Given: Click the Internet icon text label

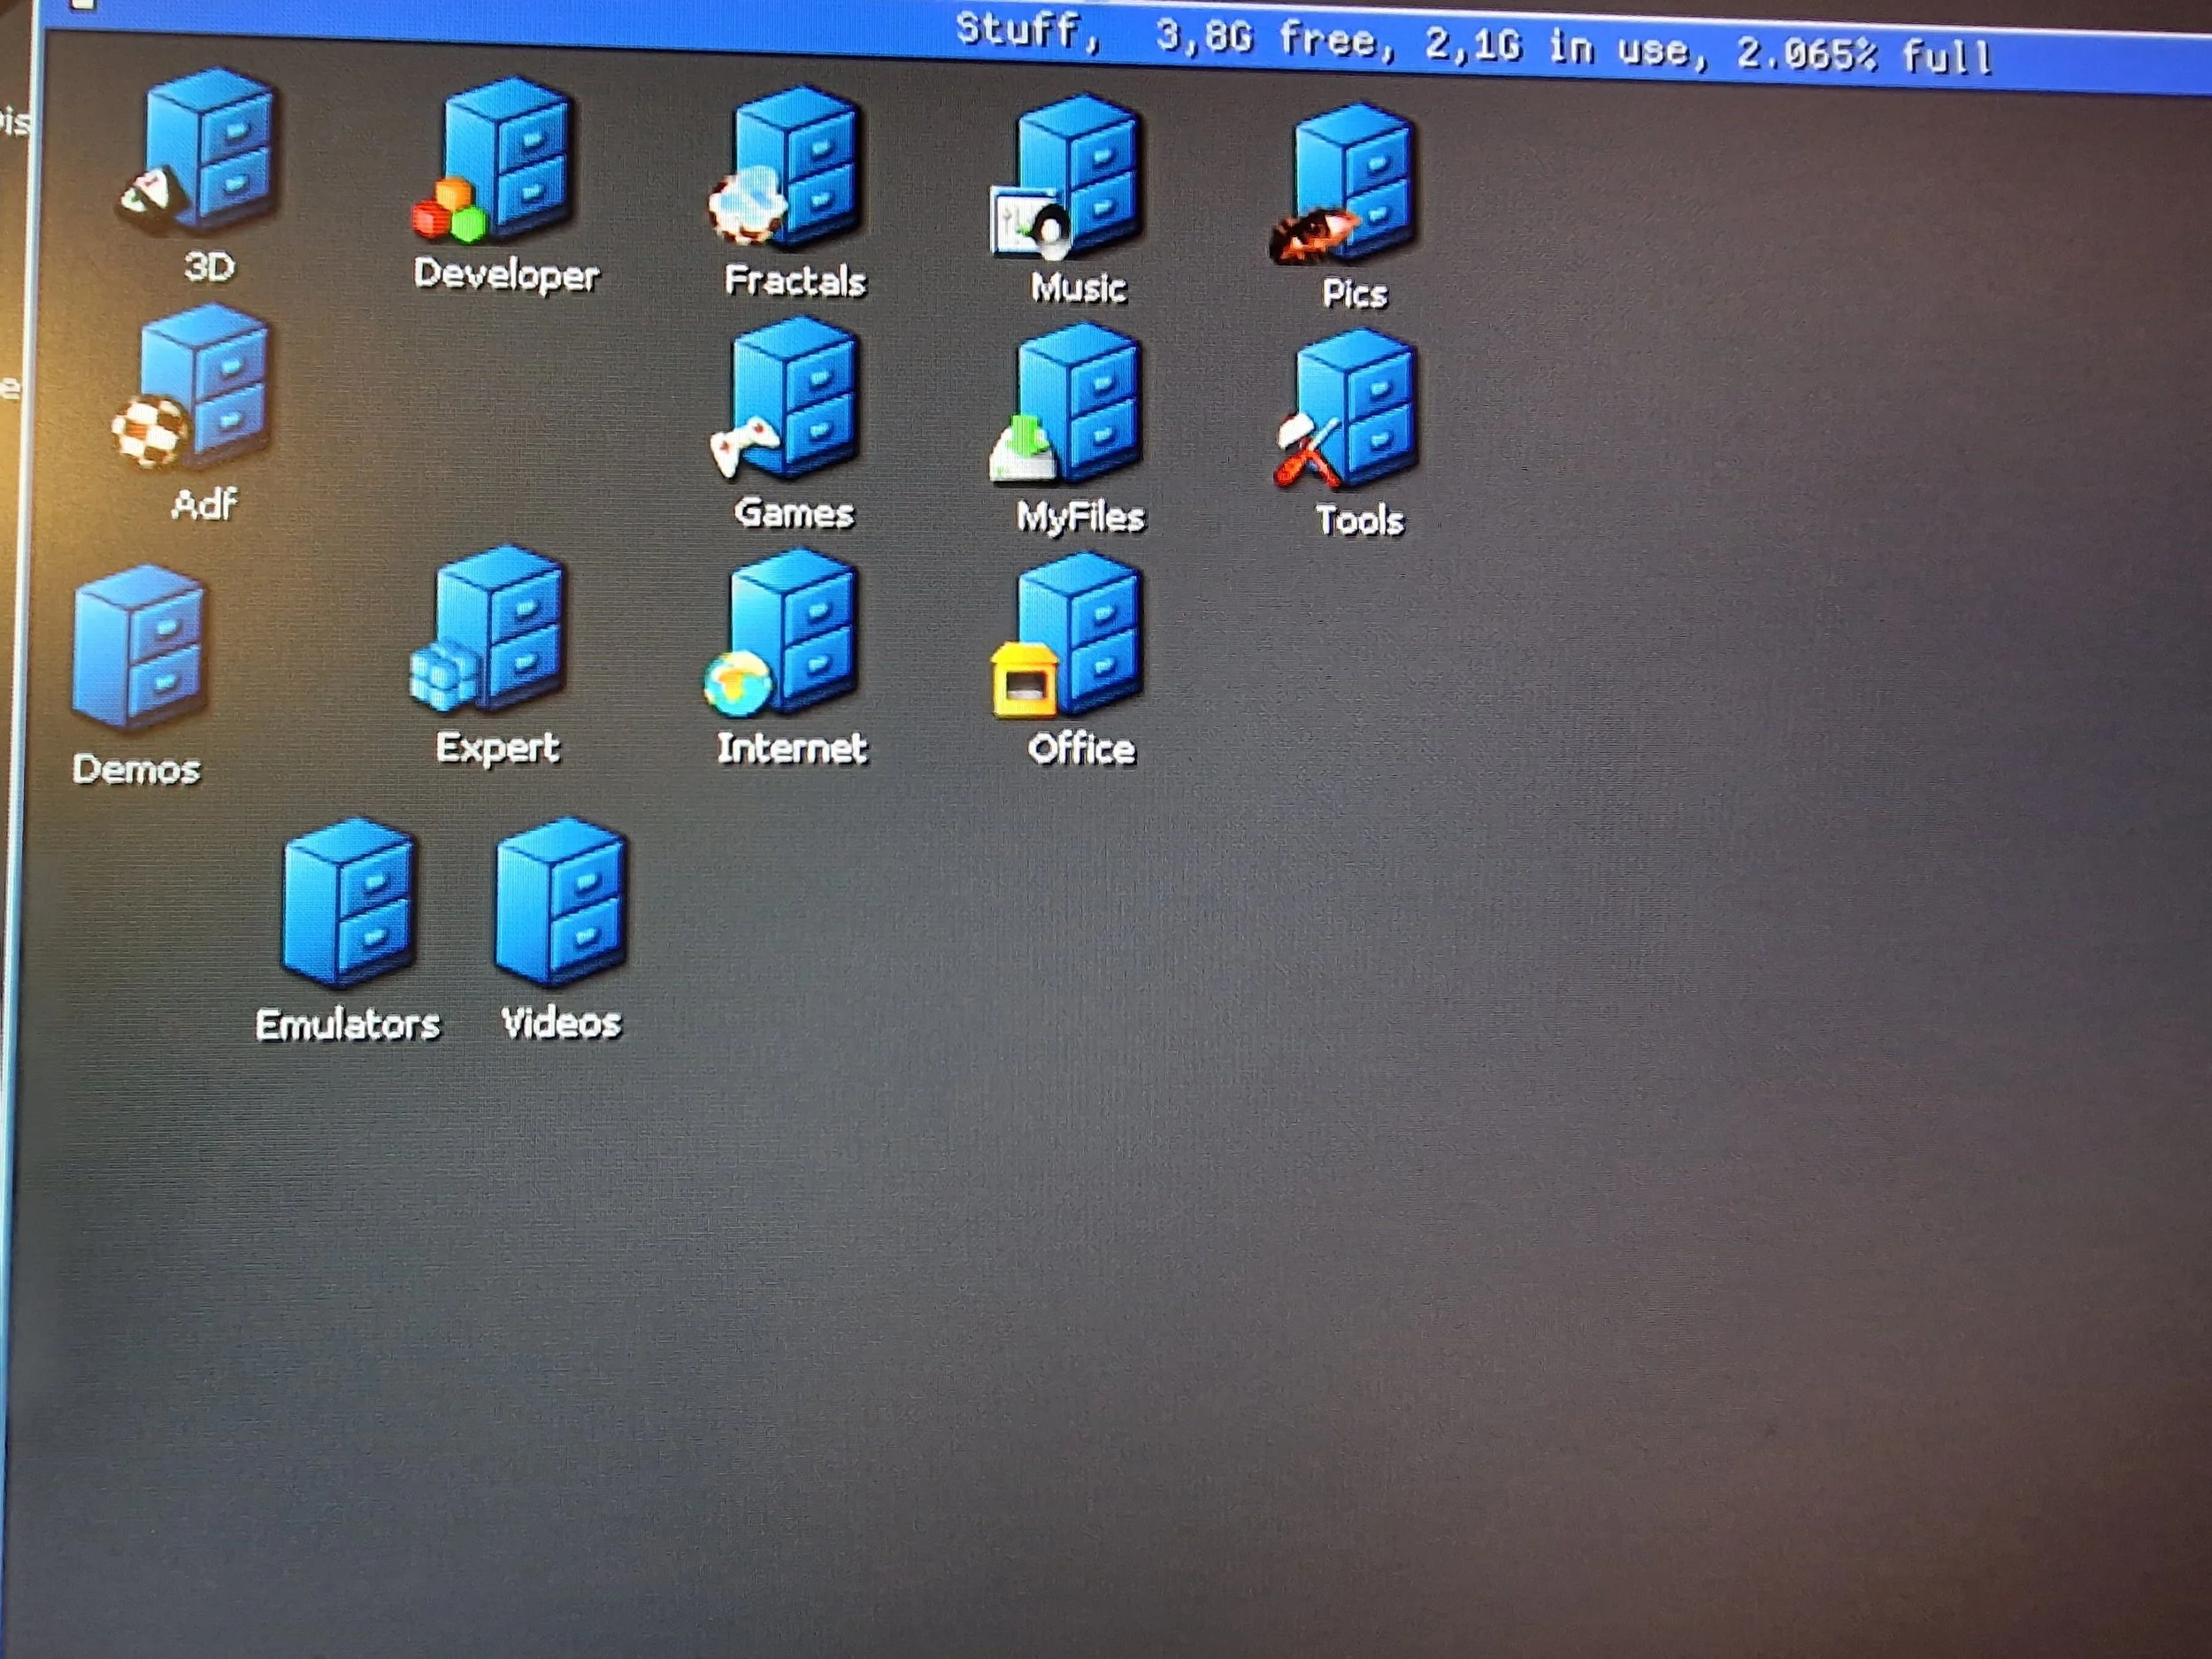Looking at the screenshot, I should (791, 748).
